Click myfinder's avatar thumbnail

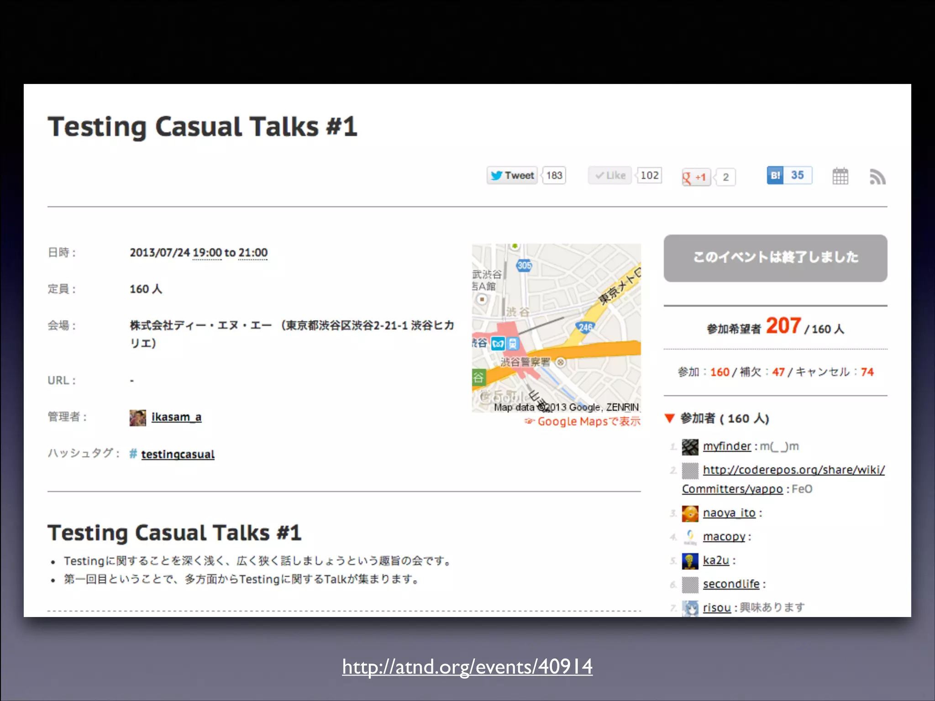pyautogui.click(x=690, y=447)
